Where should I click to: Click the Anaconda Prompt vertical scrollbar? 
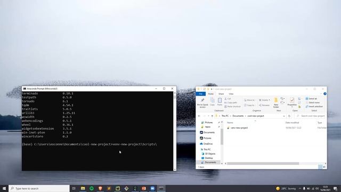pos(175,131)
